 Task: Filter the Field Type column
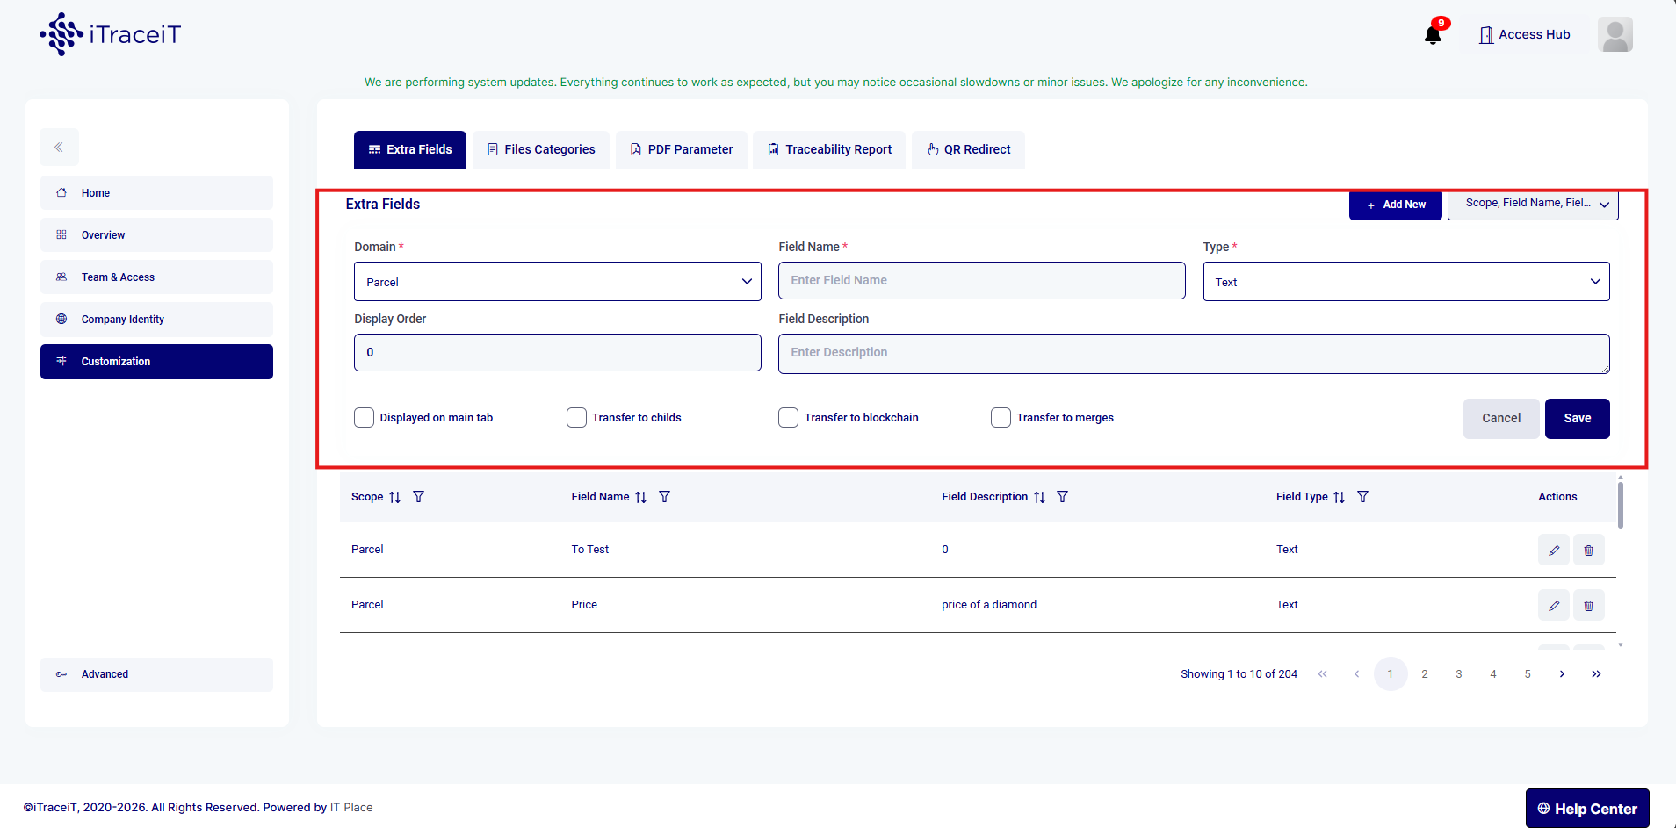(1362, 497)
